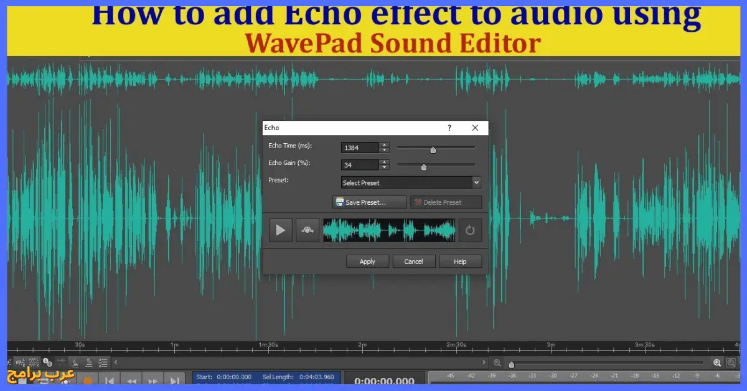747x391 pixels.
Task: Click the Start time value 0:00:00.000
Action: pyautogui.click(x=234, y=377)
